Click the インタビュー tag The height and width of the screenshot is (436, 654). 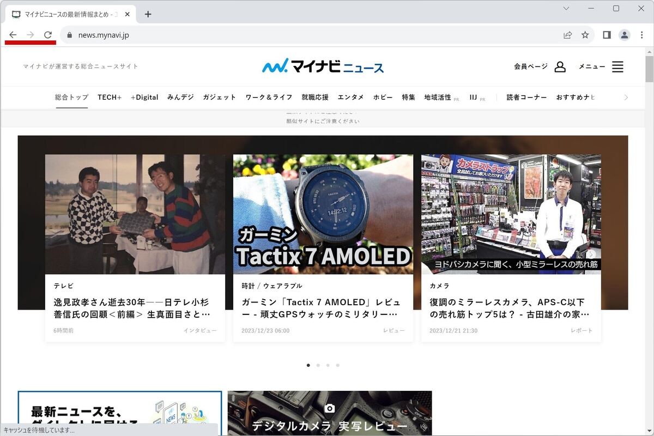click(x=200, y=331)
